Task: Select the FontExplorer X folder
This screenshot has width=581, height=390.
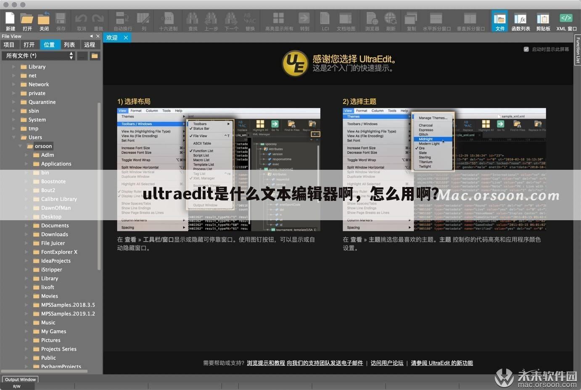Action: pos(59,252)
